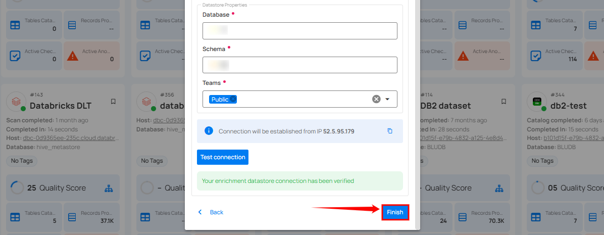
Task: Toggle the bookmark on DB2 dataset card
Action: (504, 102)
